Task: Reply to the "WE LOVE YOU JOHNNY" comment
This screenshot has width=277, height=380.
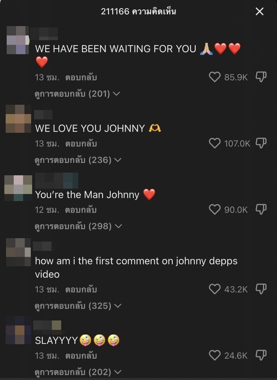Action: click(x=81, y=144)
